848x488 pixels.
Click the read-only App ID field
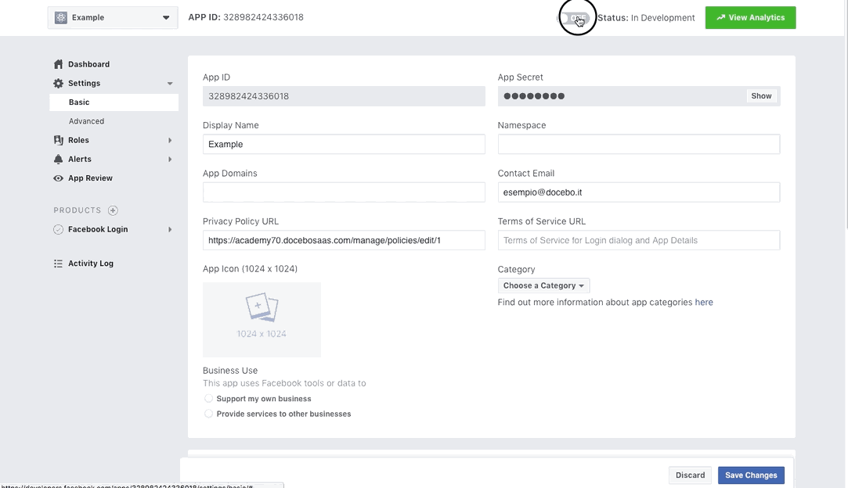tap(344, 96)
